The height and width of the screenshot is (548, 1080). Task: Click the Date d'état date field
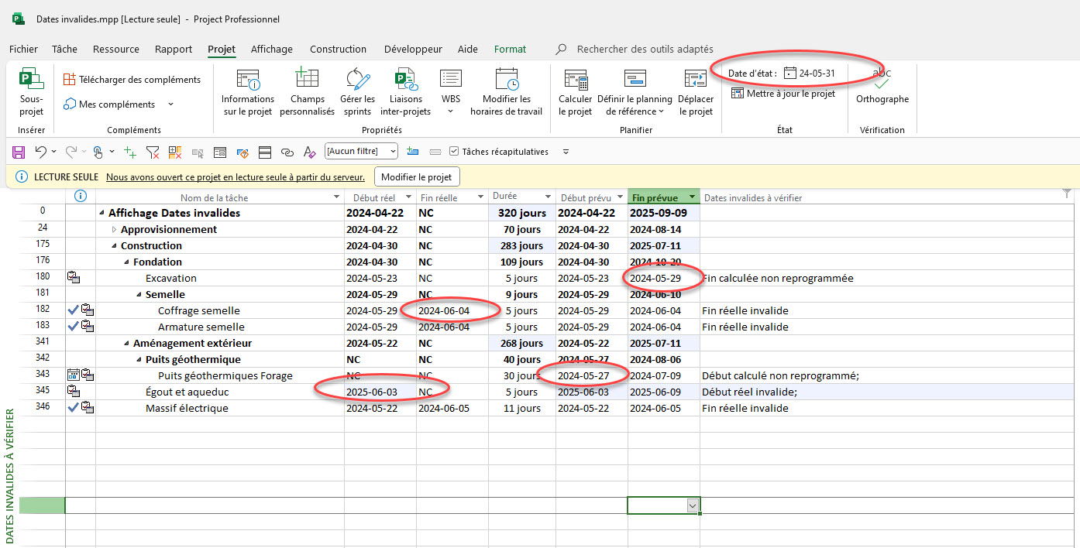816,74
